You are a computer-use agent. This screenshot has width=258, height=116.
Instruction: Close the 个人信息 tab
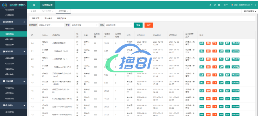(x=53, y=11)
